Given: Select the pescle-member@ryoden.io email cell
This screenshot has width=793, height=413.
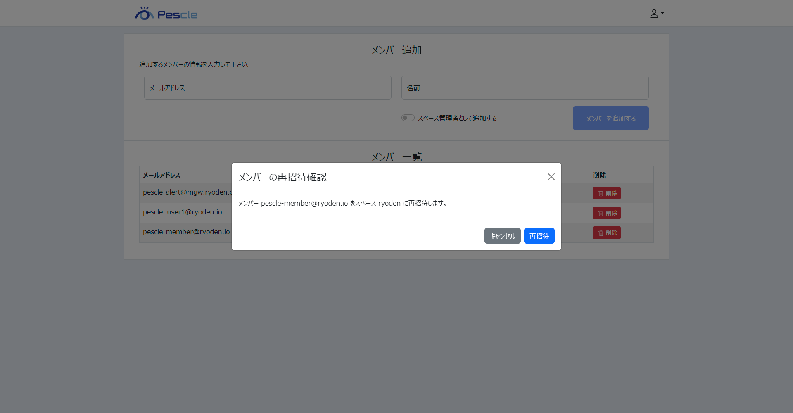Looking at the screenshot, I should [x=186, y=232].
